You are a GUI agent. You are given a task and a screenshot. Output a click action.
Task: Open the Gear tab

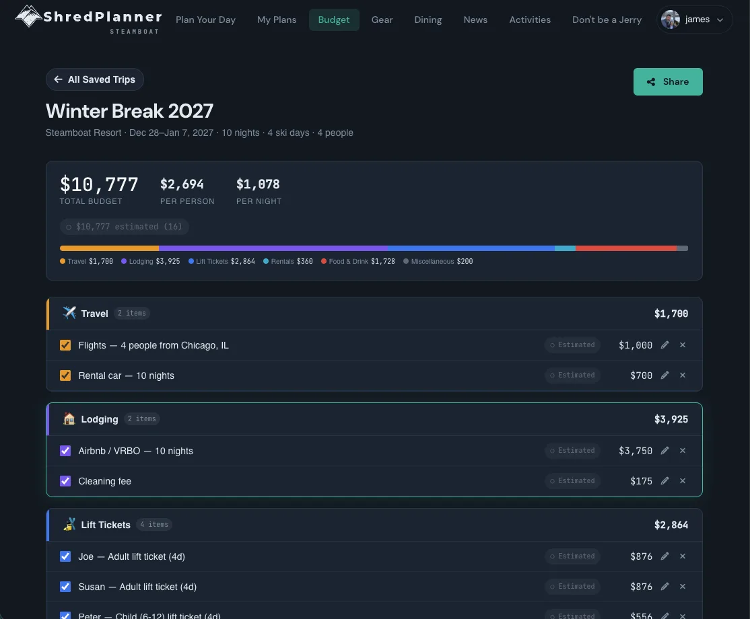(382, 20)
